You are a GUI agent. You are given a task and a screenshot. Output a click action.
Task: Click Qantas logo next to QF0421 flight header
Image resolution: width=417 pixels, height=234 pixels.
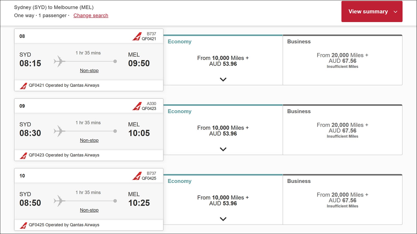coord(137,36)
